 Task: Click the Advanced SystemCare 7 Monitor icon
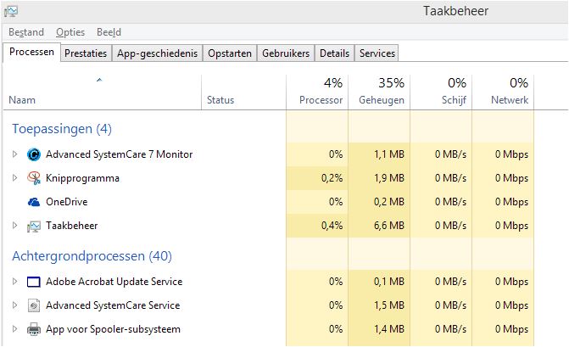34,154
